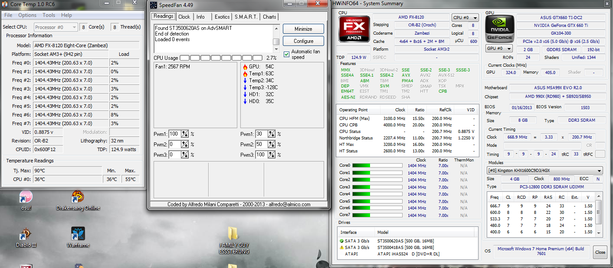
Task: Select the Warframe desktop shortcut
Action: click(78, 238)
